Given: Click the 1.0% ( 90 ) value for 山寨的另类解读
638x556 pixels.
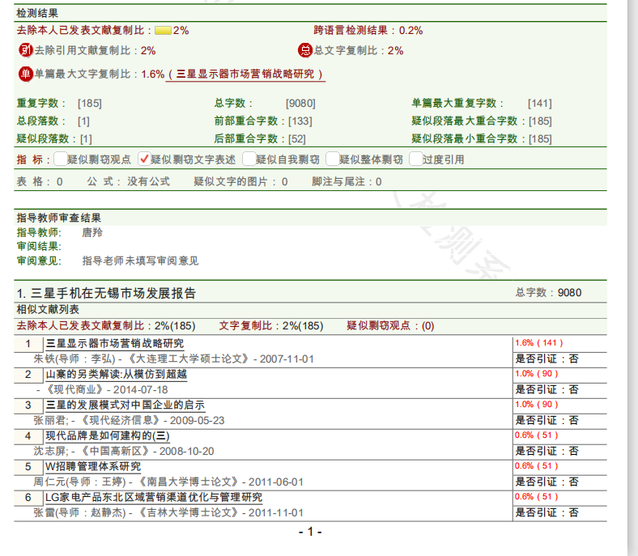Looking at the screenshot, I should [536, 374].
